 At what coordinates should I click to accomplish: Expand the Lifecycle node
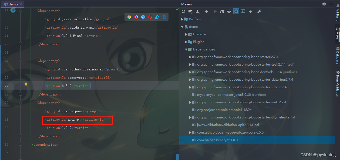click(186, 34)
